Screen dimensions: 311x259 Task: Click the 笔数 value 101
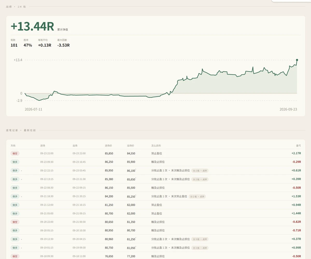[14, 45]
